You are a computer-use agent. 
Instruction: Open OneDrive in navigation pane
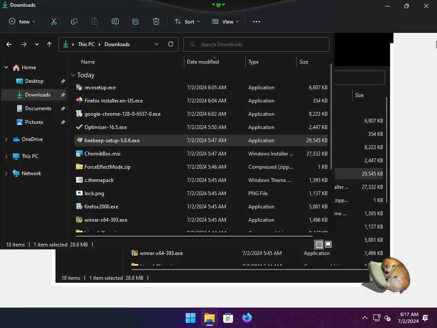click(x=32, y=139)
